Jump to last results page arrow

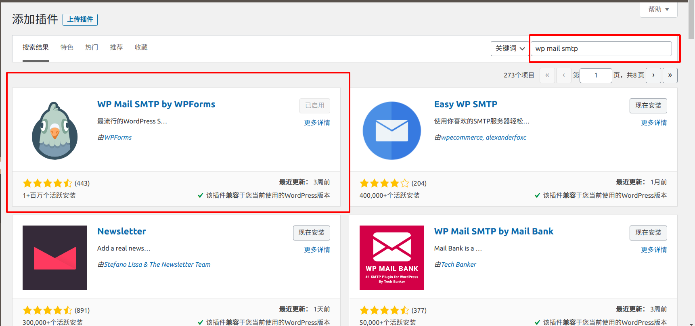[x=670, y=75]
